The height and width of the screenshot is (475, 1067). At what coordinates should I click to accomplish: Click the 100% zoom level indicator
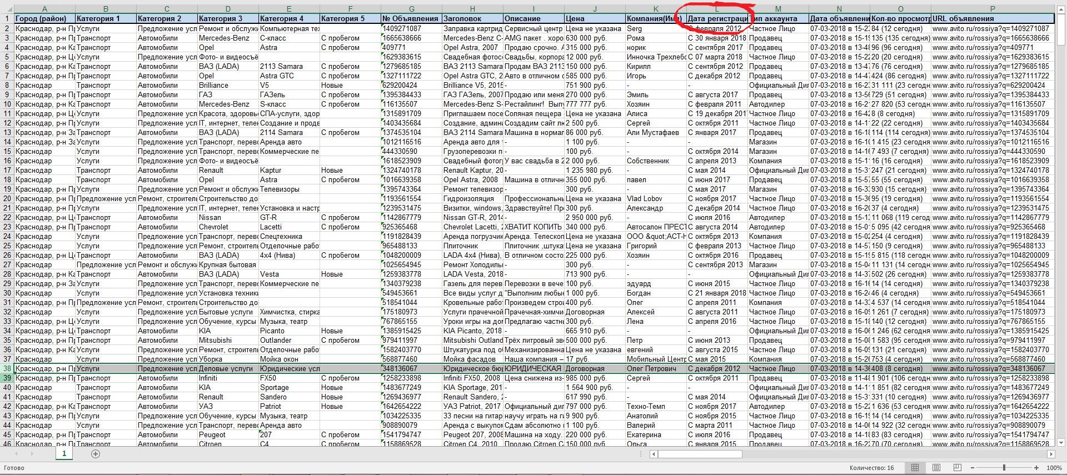tap(1054, 468)
